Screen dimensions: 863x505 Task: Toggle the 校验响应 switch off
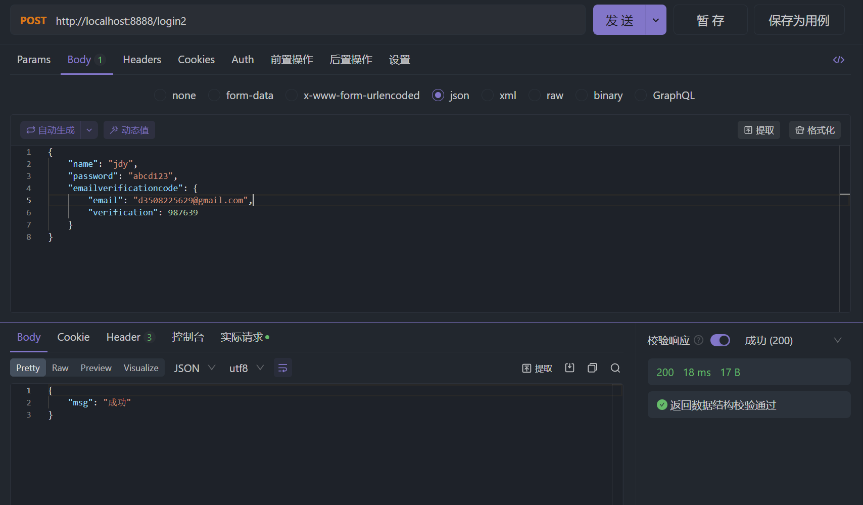[721, 340]
